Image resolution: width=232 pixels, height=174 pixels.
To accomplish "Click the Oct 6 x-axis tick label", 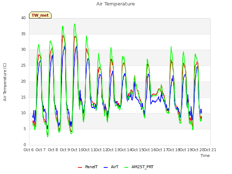I will (29, 150).
